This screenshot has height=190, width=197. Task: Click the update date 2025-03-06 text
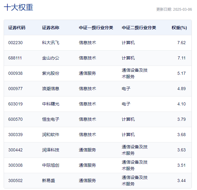(x=182, y=9)
